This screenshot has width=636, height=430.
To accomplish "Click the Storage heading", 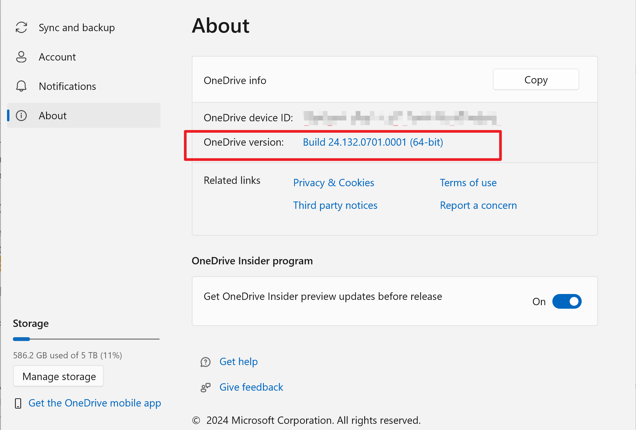I will pos(31,323).
